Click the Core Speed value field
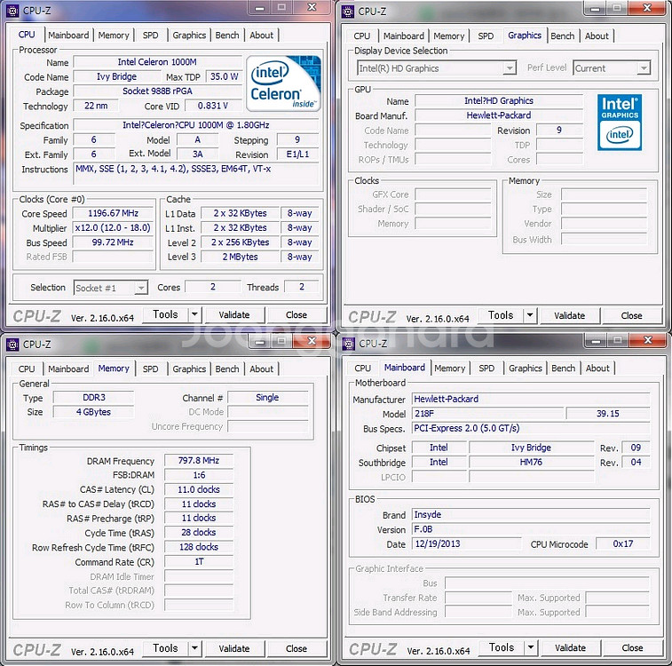Screen dimensions: 672x666 113,214
